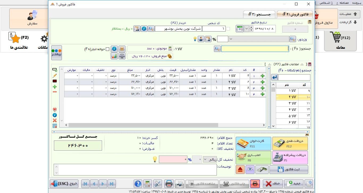Click the red eject icon beside the eye button
363x193 pixels.
click(240, 170)
